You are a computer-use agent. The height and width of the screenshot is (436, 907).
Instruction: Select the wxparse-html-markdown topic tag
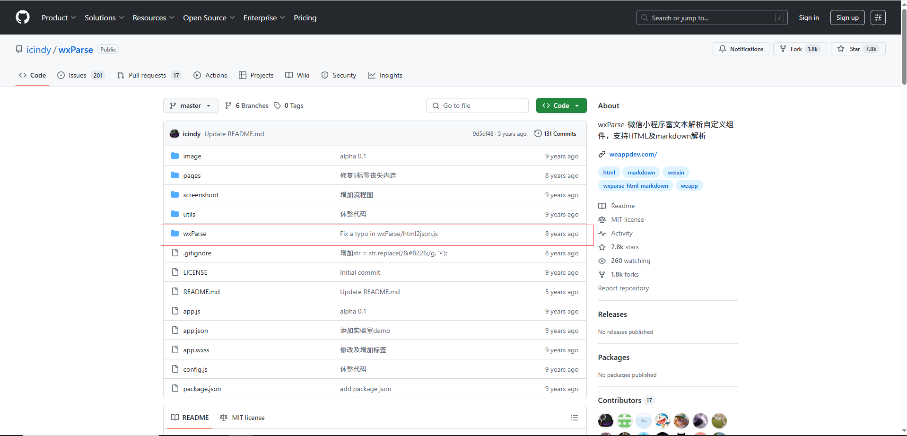click(x=636, y=186)
